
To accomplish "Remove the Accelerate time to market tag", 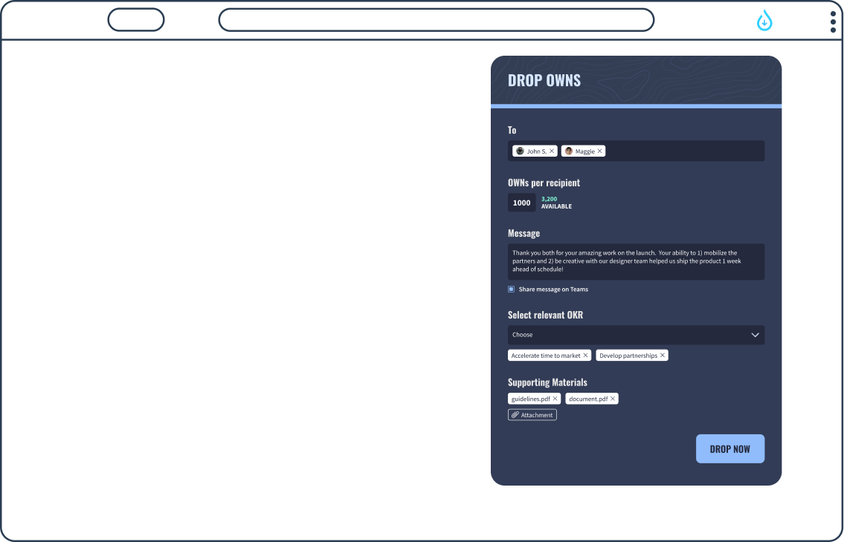I will point(586,356).
